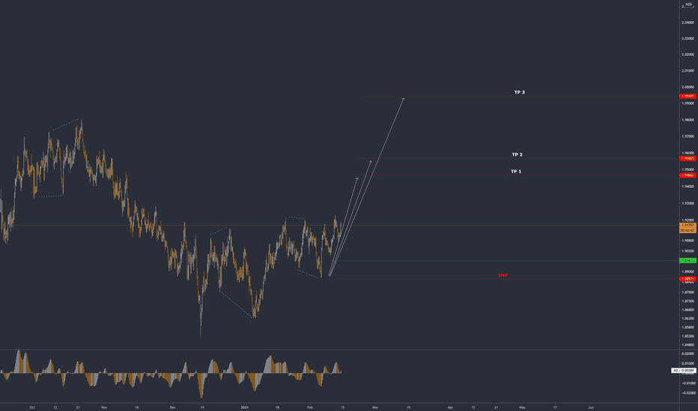Click the Oct label on time axis
Screen dimensions: 698x411
(x=32, y=407)
